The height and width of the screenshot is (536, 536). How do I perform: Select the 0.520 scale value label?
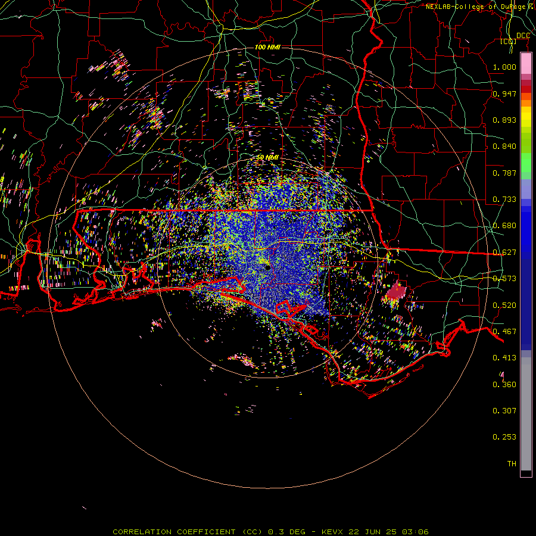(x=504, y=306)
